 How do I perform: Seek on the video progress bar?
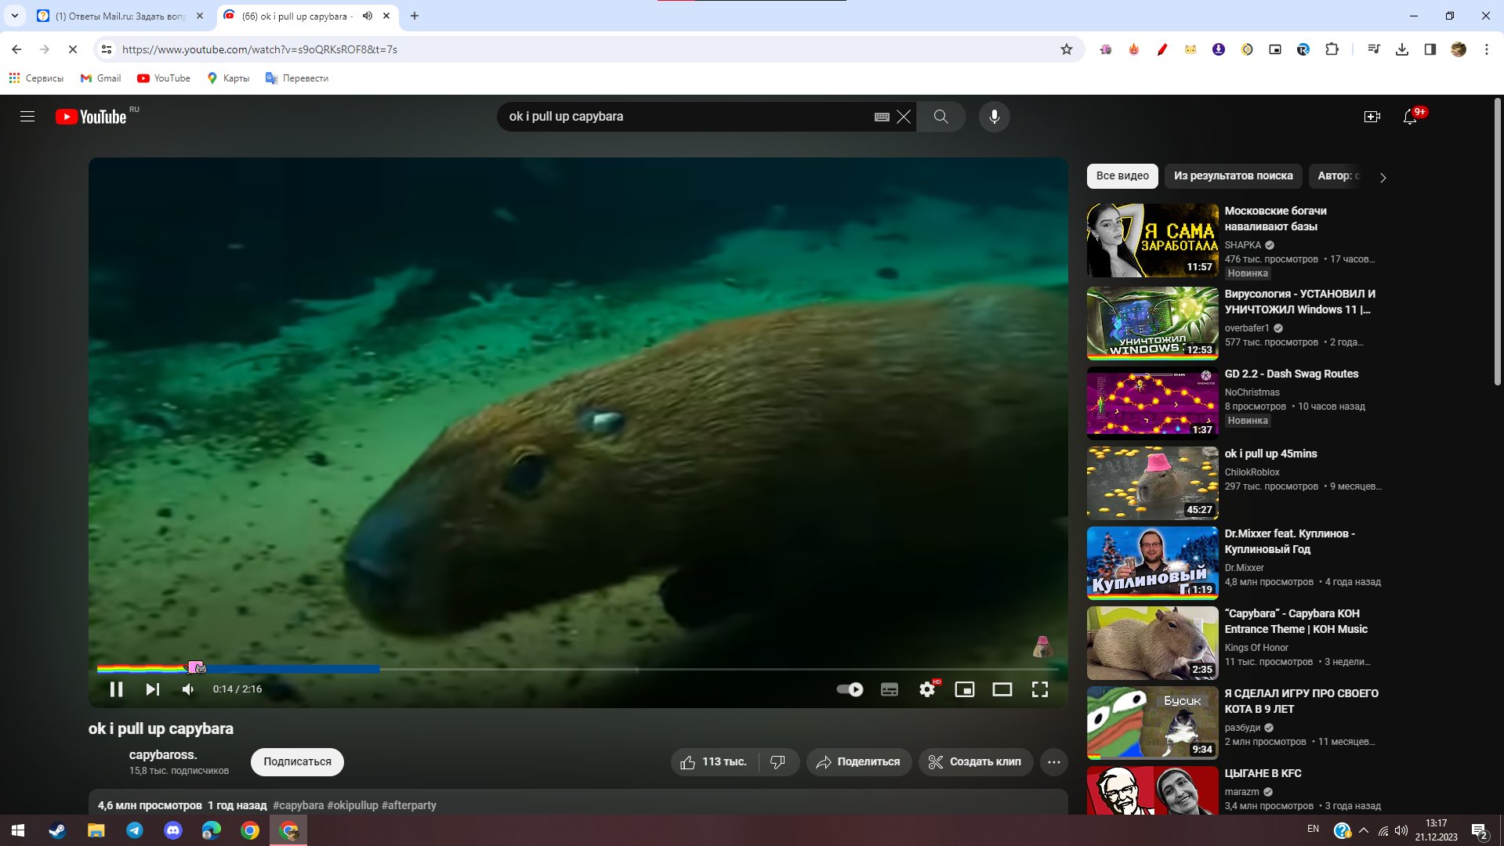tap(578, 669)
